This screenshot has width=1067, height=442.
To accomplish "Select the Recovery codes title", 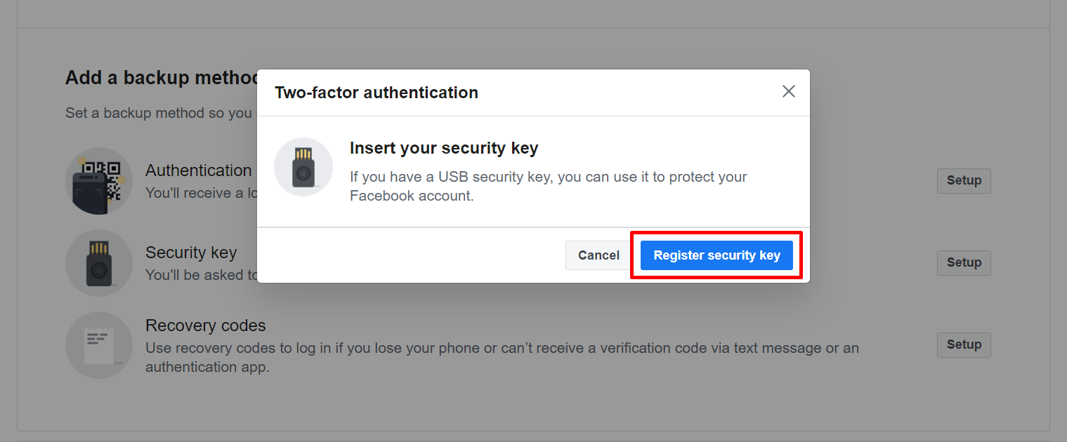I will [x=206, y=326].
